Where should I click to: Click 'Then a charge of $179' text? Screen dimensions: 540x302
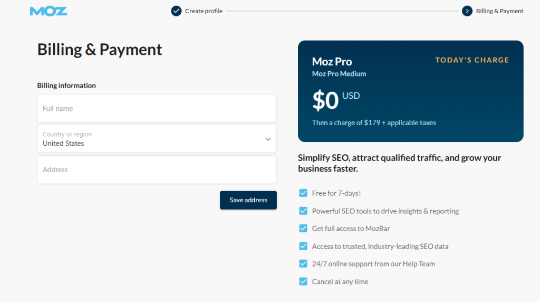coord(374,122)
